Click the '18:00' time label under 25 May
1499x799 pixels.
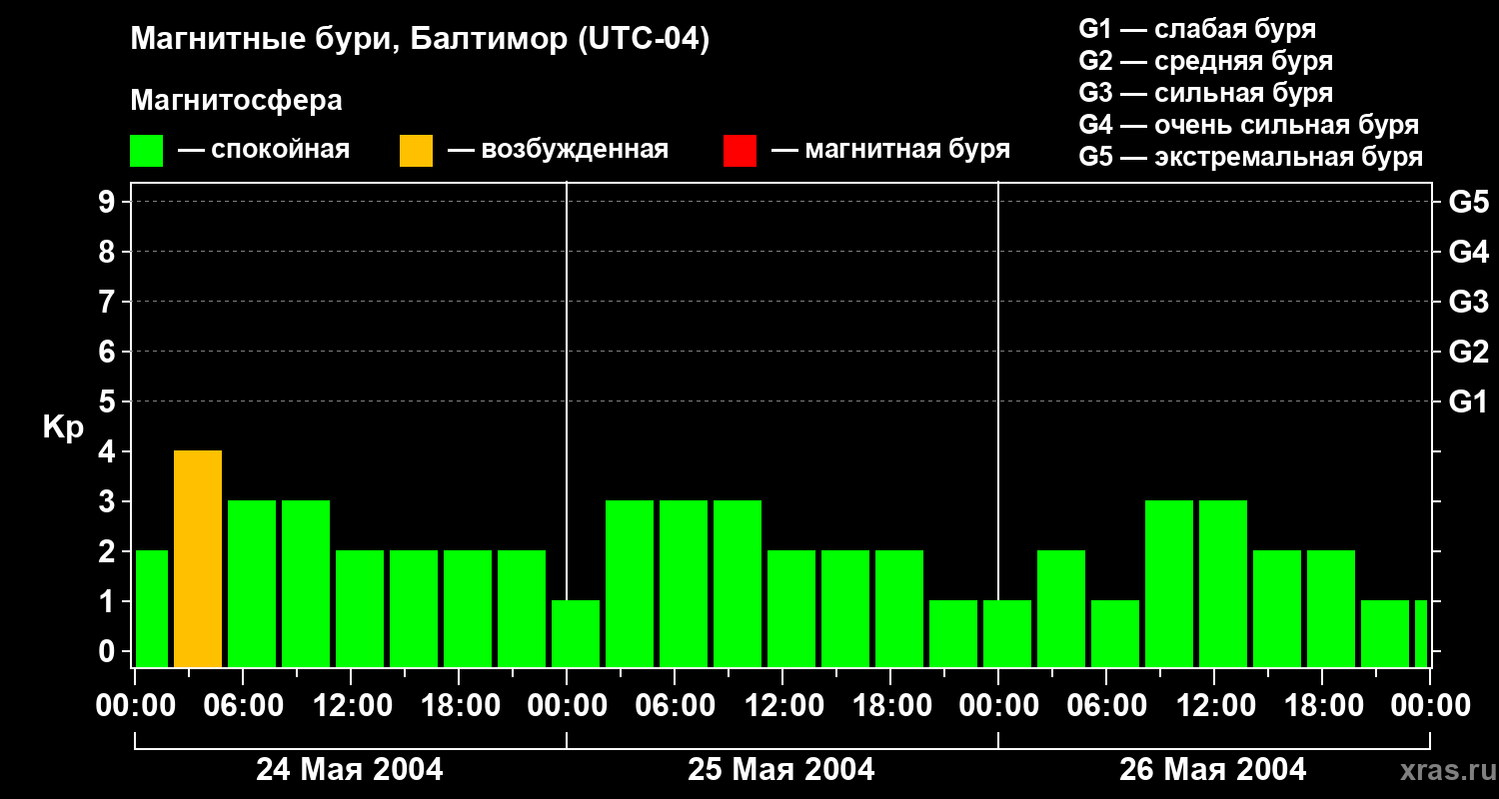click(x=891, y=706)
